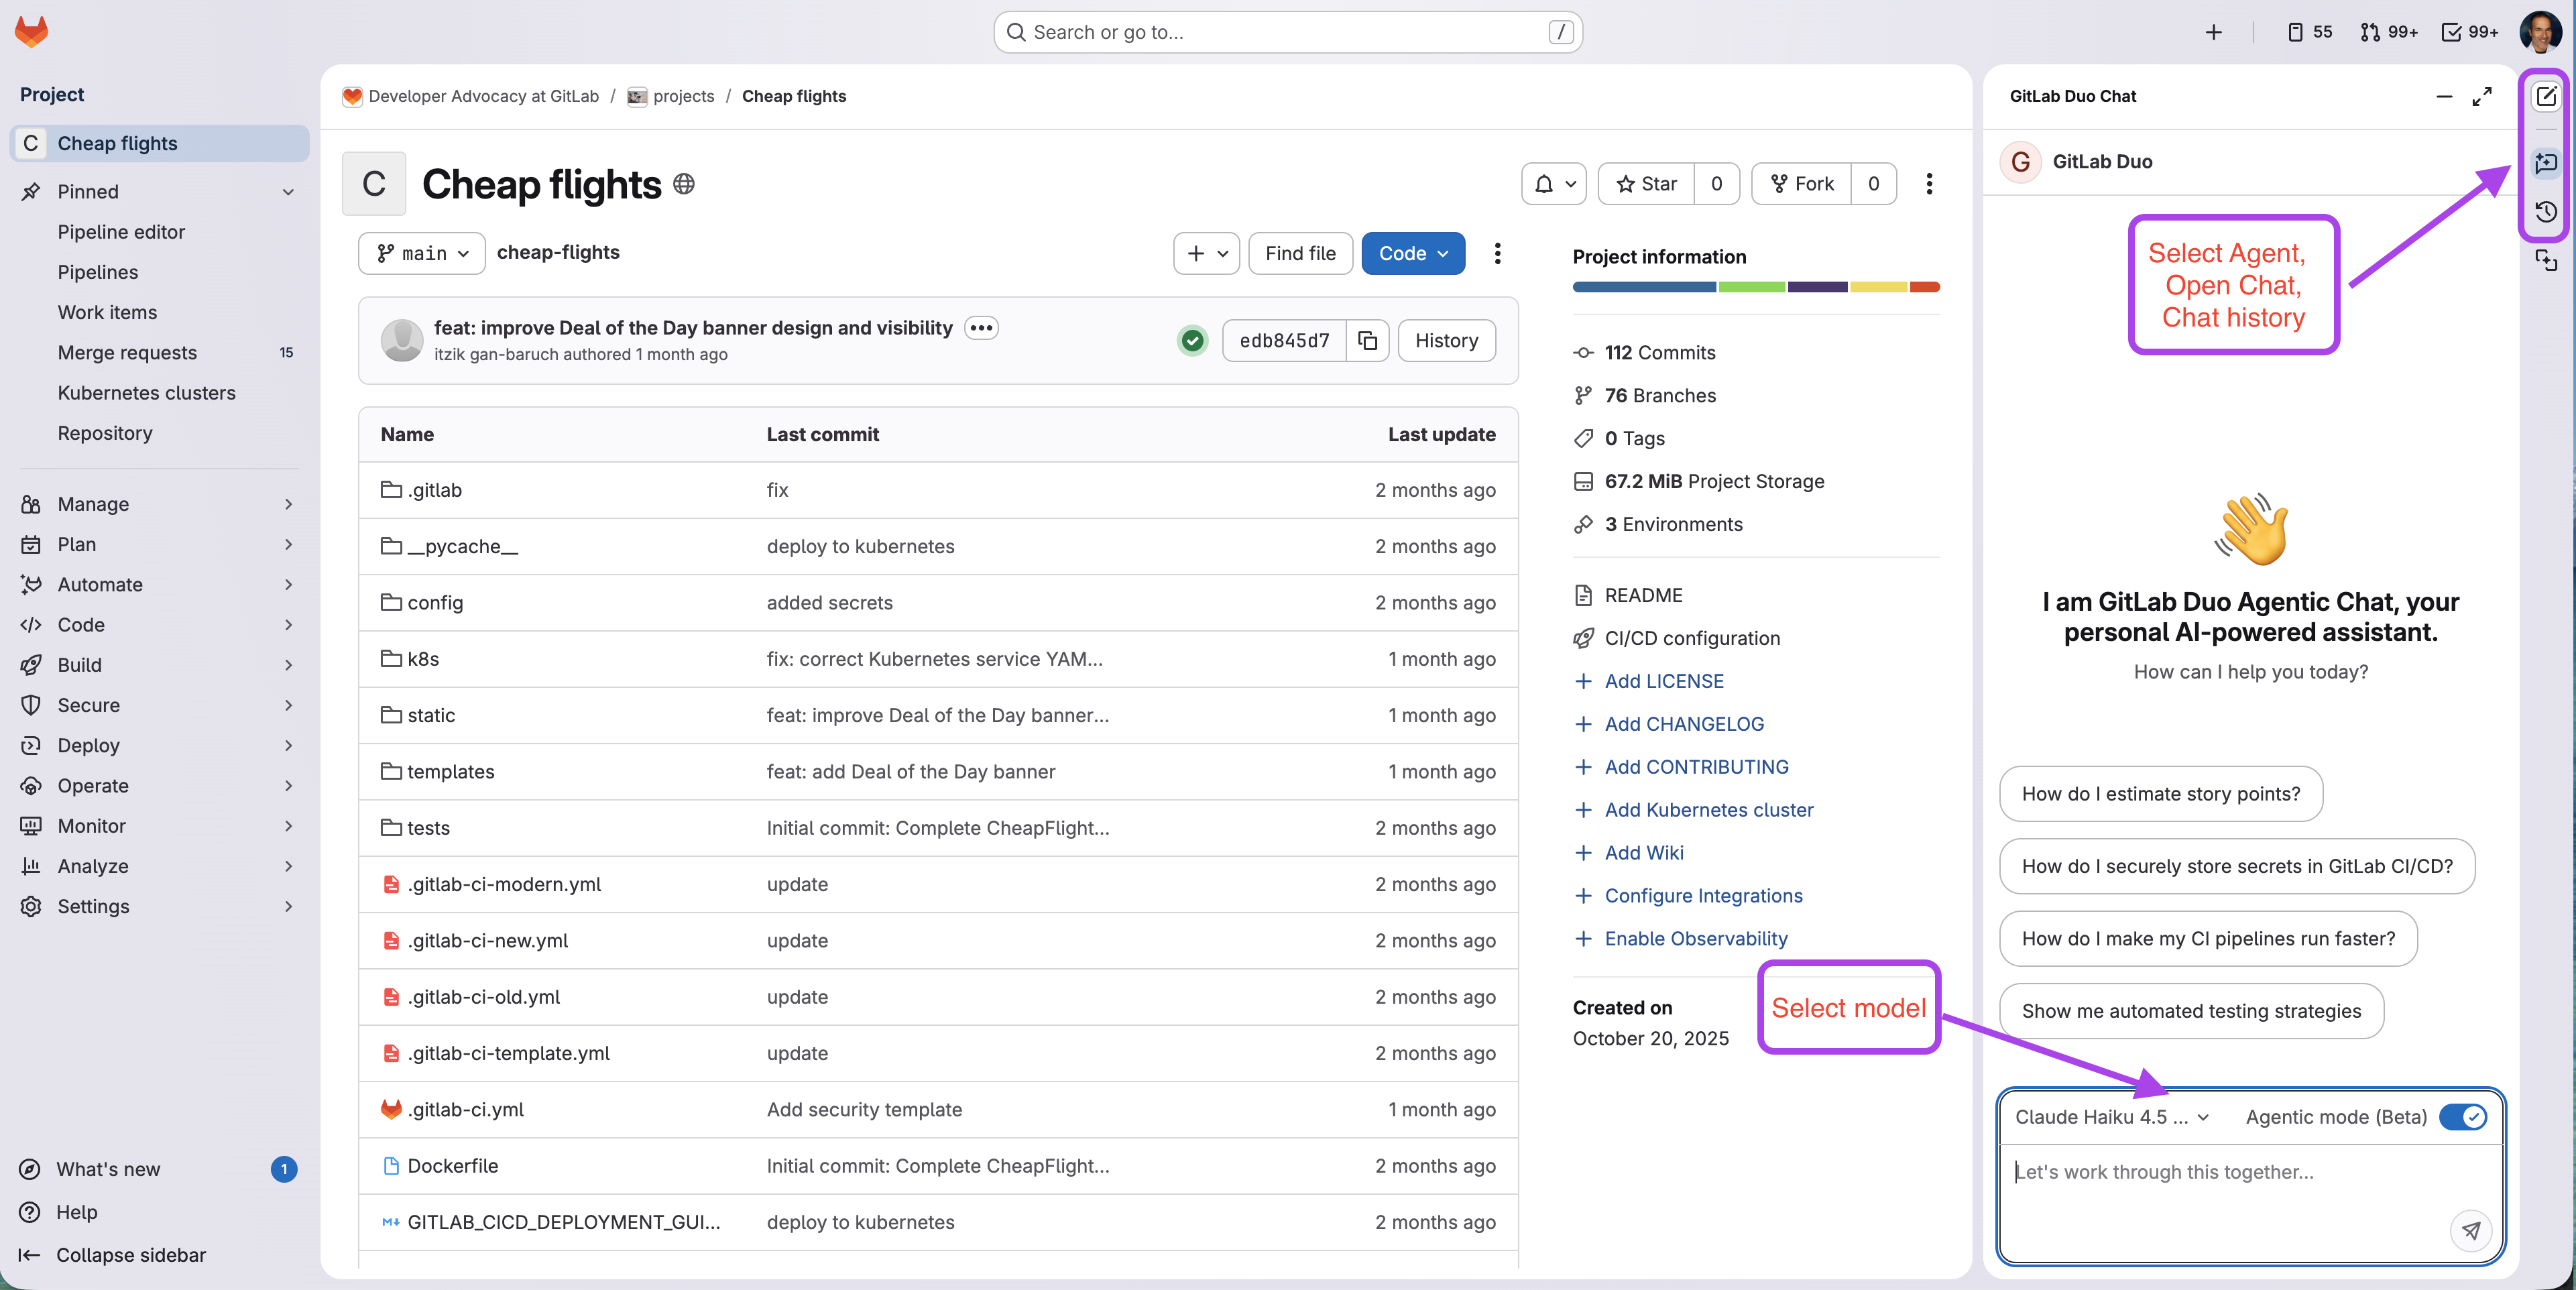This screenshot has height=1290, width=2576.
Task: Open a new GitLab Duo chat conversation
Action: (x=2547, y=96)
